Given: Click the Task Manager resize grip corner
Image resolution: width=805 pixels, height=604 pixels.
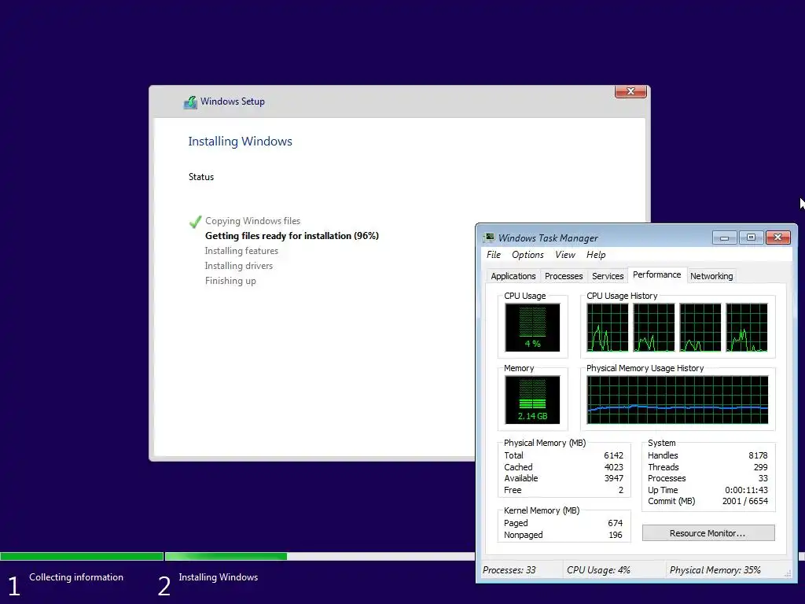Looking at the screenshot, I should 788,573.
